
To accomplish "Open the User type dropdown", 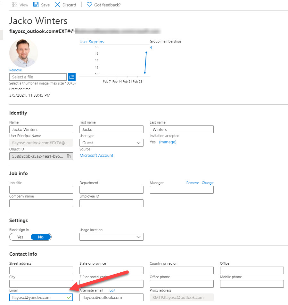I will point(111,143).
